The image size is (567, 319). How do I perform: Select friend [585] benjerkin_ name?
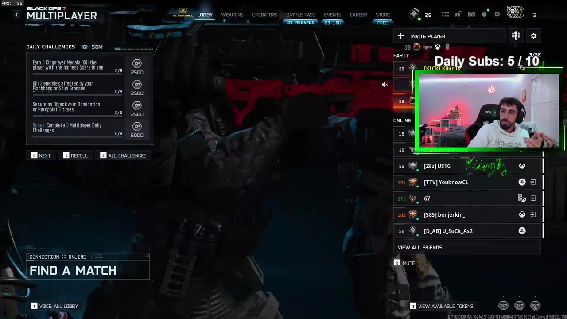444,214
